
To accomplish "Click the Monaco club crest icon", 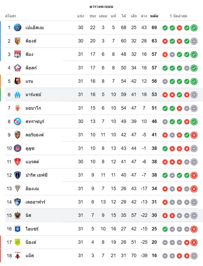I will click(18, 108).
